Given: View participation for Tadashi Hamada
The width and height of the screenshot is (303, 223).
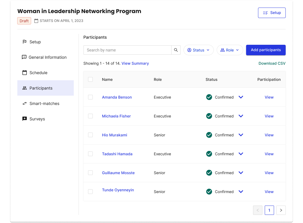Looking at the screenshot, I should point(269,154).
